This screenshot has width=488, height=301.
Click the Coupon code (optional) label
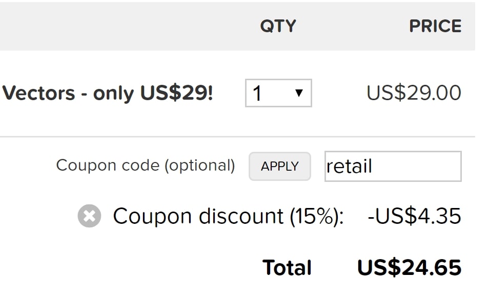146,166
